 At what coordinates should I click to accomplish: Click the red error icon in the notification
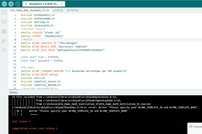191,127
